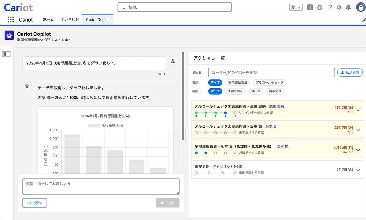The height and width of the screenshot is (220, 366).
Task: Filter by 安全運転指導
Action: tap(238, 83)
